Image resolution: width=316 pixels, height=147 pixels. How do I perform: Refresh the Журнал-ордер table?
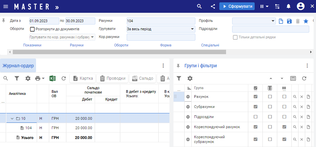click(x=63, y=78)
